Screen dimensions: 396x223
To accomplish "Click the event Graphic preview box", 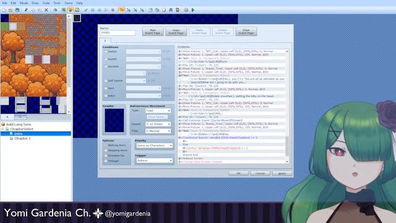I will 114,121.
